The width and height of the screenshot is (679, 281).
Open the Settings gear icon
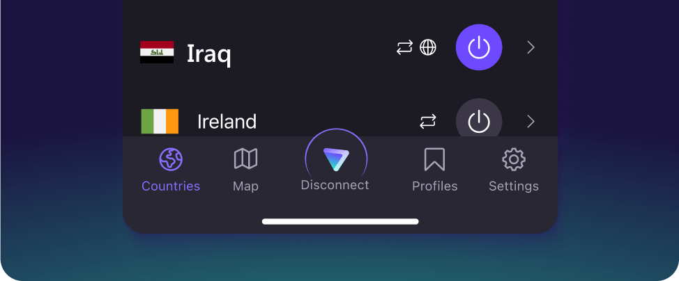click(514, 159)
